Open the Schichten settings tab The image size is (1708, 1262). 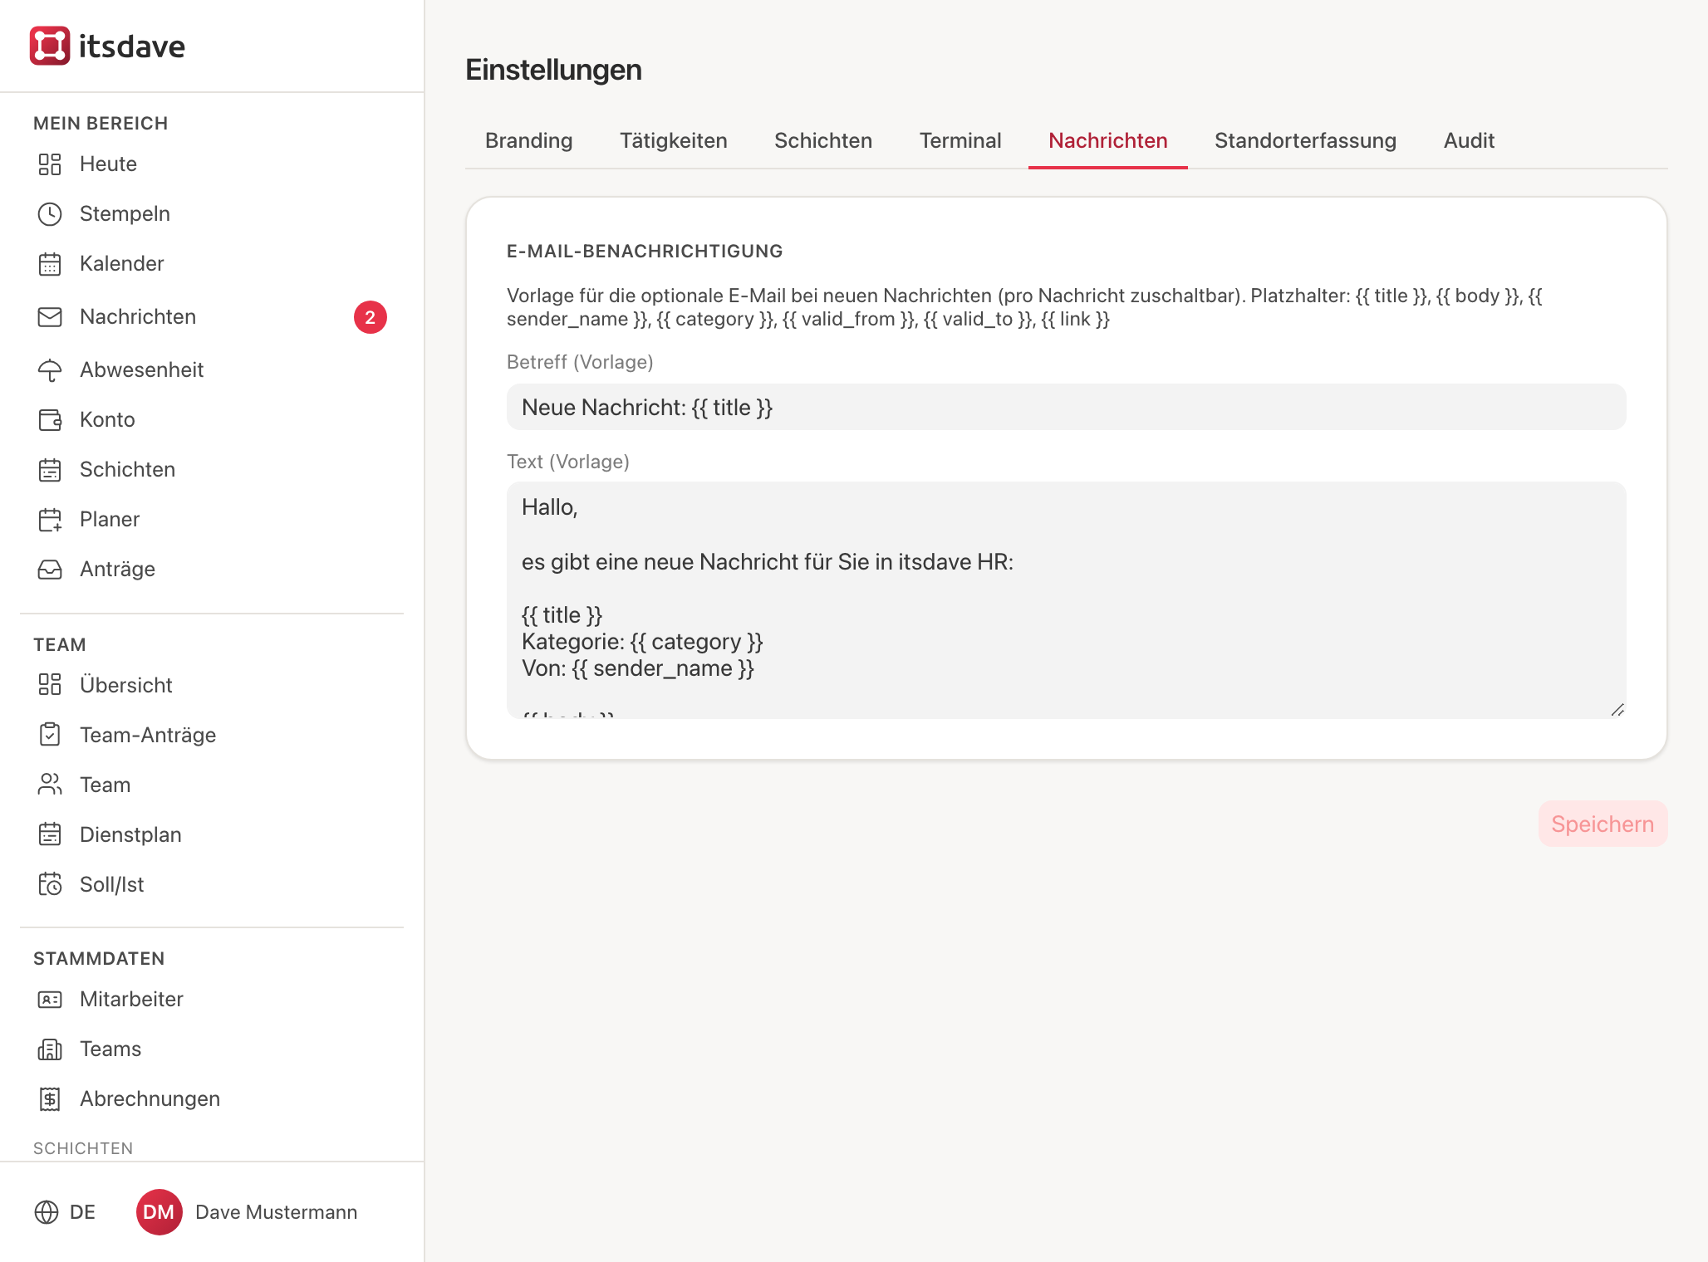(x=823, y=141)
